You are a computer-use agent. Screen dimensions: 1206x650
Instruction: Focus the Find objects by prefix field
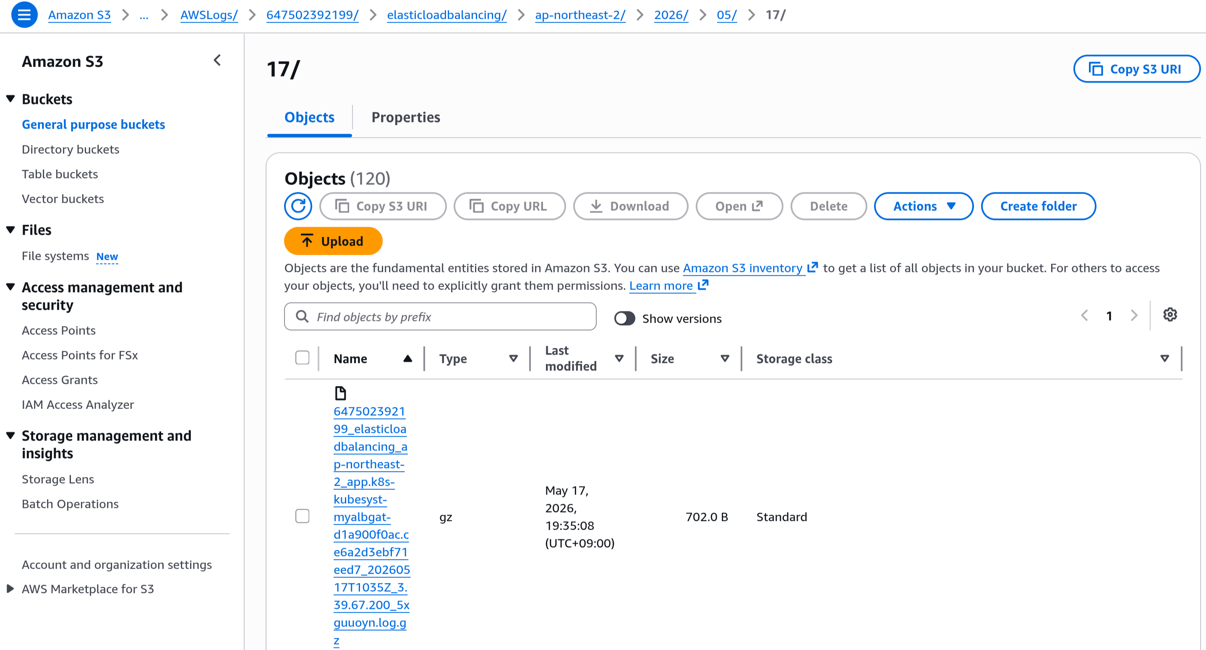coord(440,316)
